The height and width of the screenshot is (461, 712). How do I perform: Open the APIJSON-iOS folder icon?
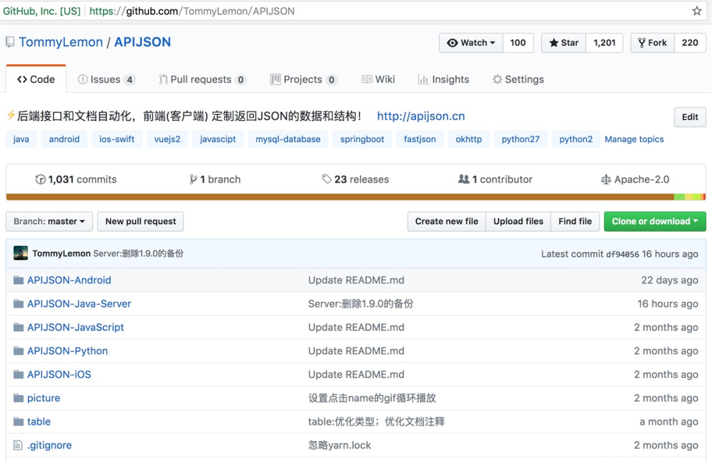(x=18, y=374)
